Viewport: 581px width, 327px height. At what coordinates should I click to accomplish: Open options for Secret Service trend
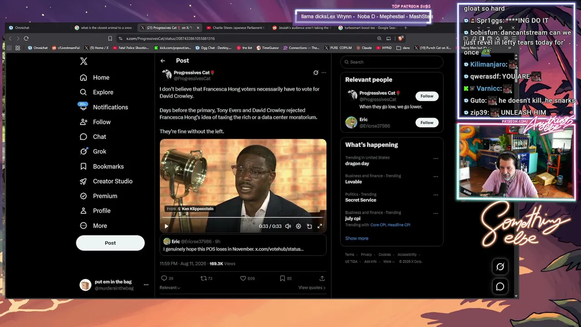[x=436, y=195]
